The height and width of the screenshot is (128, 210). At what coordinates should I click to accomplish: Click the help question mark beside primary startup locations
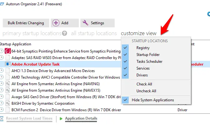point(64,33)
